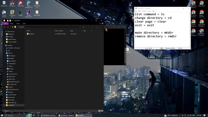Click the ENG language indicator in taskbar
The width and height of the screenshot is (208, 117).
(x=194, y=115)
